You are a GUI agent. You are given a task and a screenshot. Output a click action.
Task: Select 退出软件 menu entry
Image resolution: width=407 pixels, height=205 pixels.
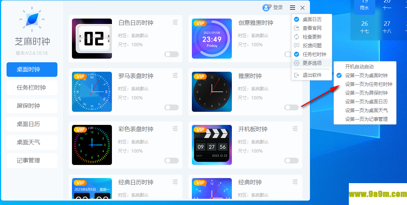click(x=311, y=75)
